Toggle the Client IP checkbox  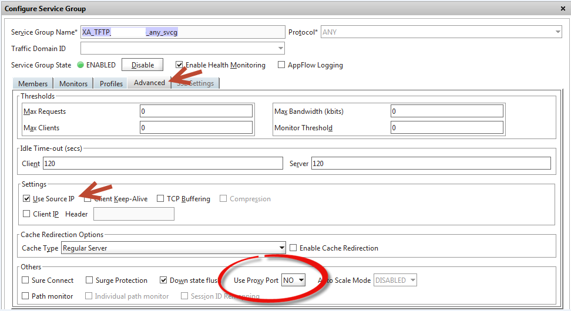26,214
